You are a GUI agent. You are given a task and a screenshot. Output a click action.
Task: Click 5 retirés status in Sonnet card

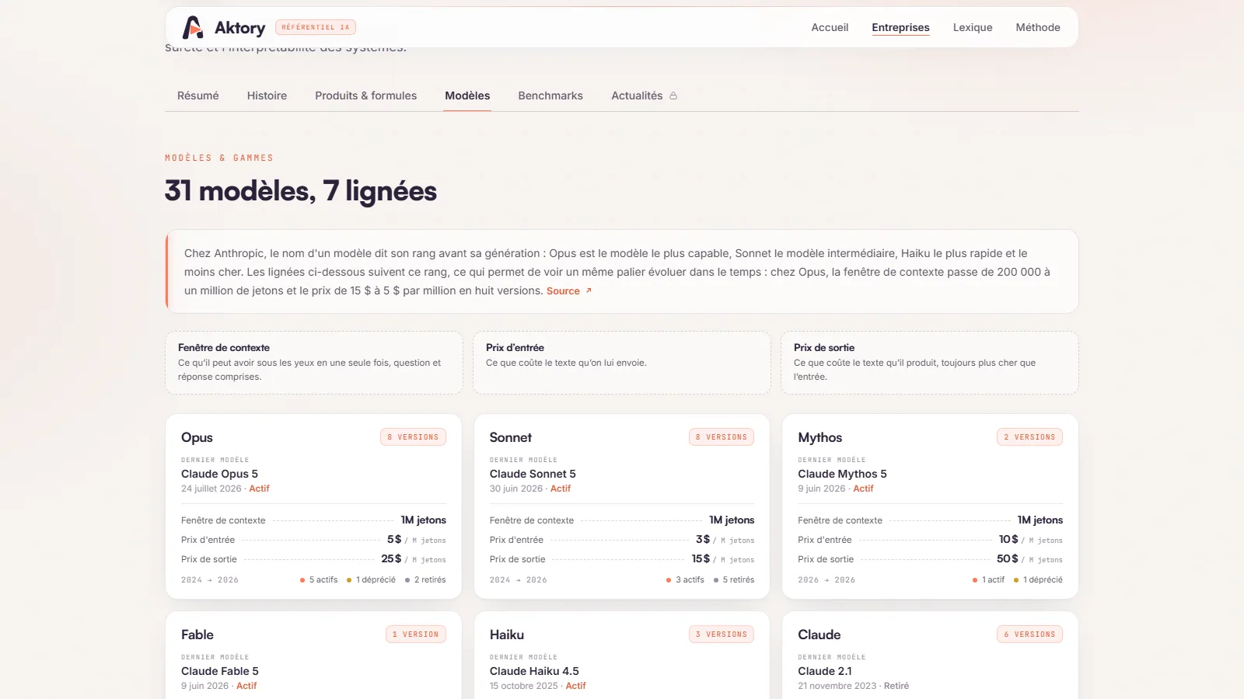click(734, 579)
